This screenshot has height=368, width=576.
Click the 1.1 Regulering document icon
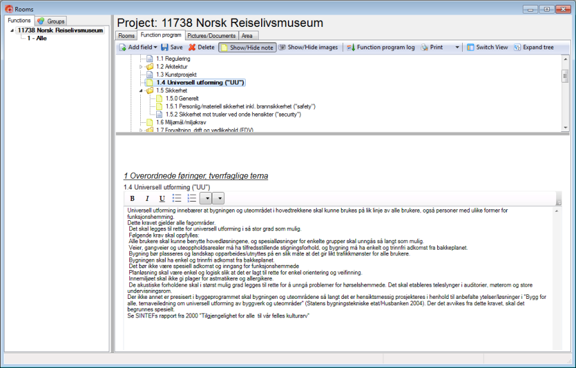click(x=150, y=59)
